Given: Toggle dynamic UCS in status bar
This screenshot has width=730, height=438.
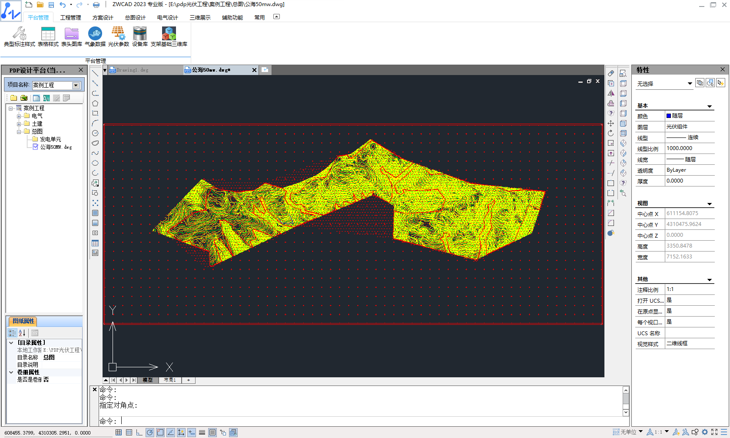Looking at the screenshot, I should pos(181,432).
